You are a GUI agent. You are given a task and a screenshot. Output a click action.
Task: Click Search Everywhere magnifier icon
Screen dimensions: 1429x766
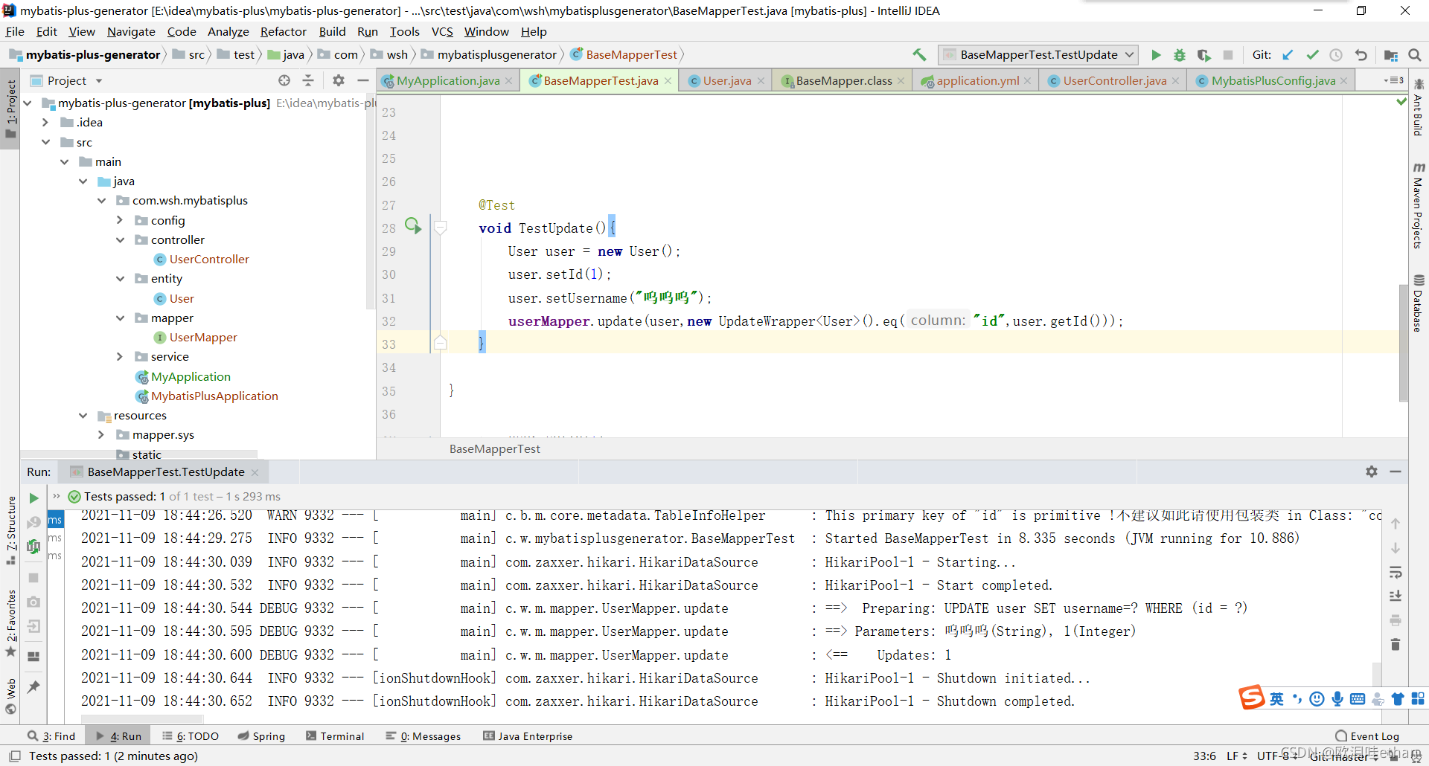tap(1415, 54)
